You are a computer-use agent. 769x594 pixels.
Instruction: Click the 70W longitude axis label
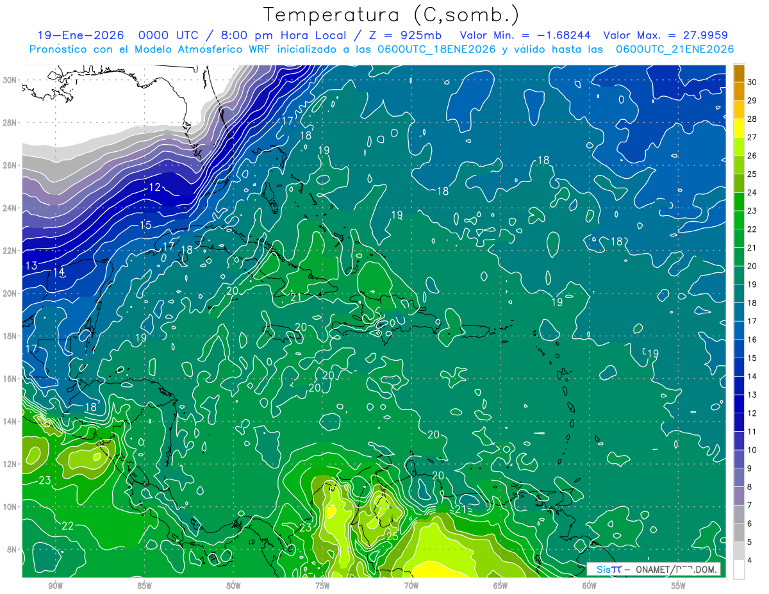click(411, 586)
